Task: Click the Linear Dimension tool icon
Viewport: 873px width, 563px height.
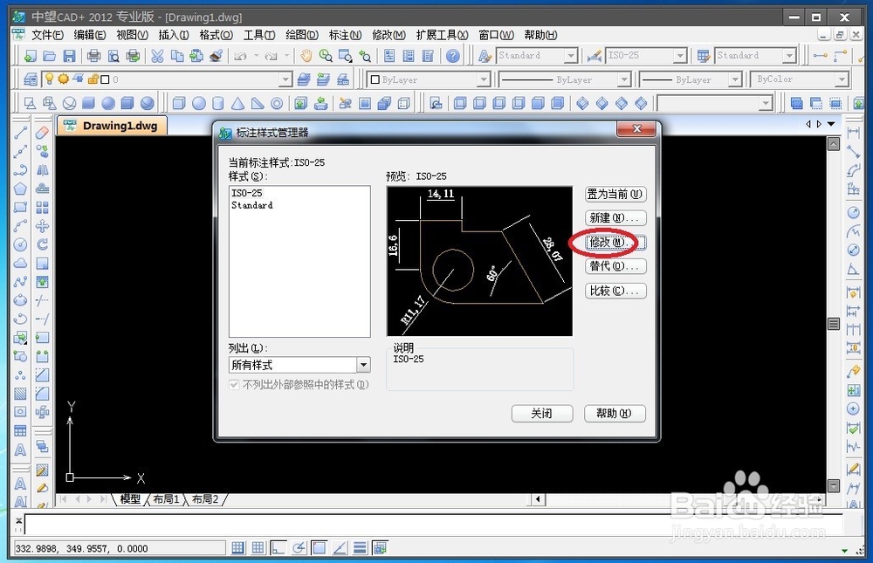Action: tap(853, 133)
